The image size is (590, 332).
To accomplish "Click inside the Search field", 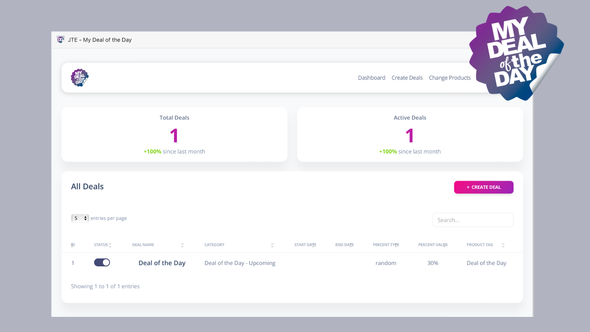I will coord(473,219).
